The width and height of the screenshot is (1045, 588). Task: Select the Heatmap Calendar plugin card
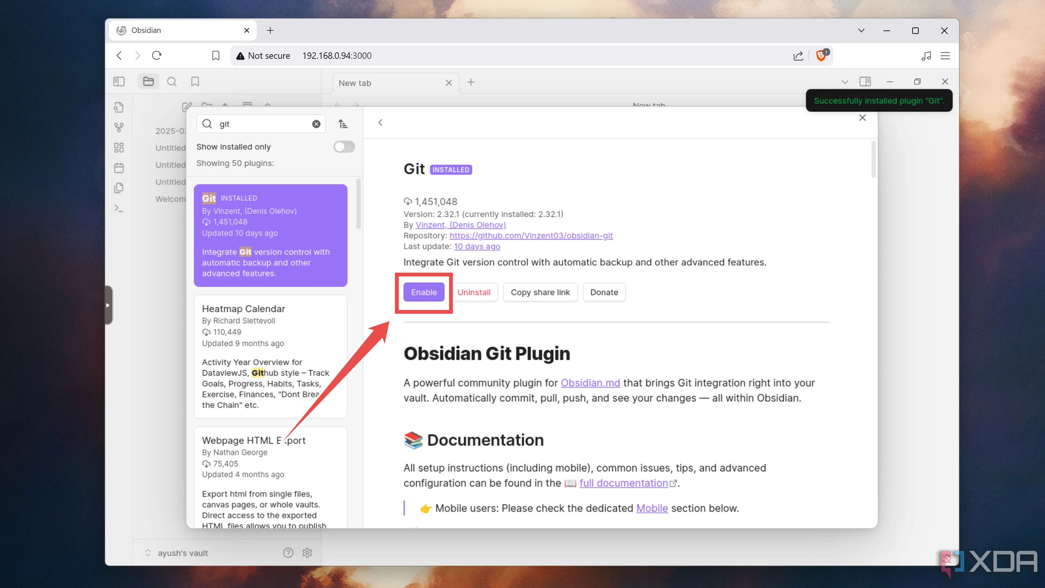[271, 356]
